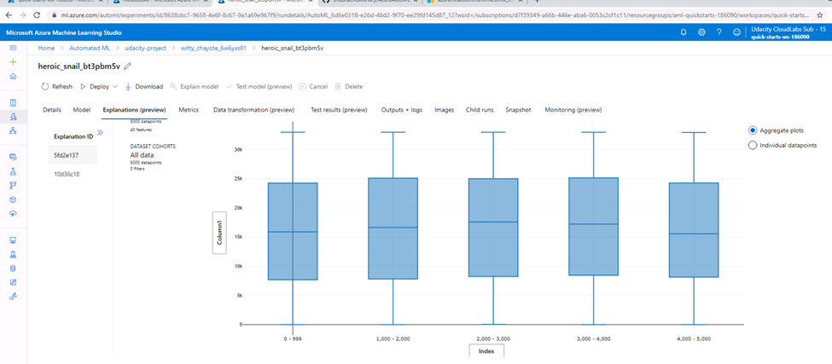
Task: Bookmark page with star icon
Action: (820, 15)
